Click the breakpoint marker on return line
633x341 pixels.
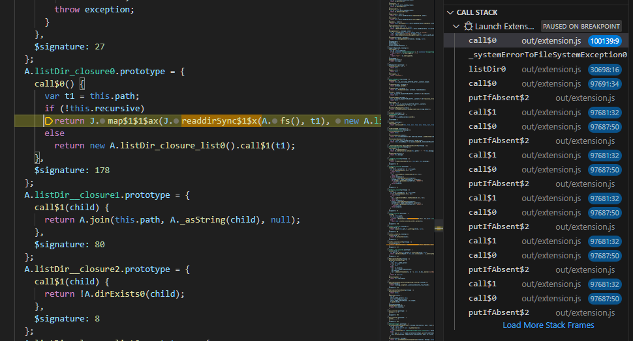[x=48, y=121]
